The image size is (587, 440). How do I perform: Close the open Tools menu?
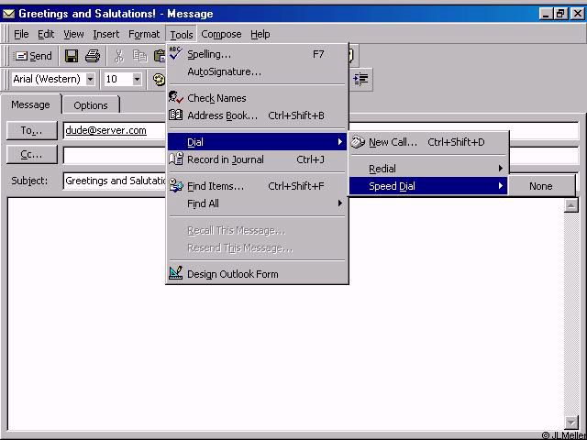pos(182,35)
